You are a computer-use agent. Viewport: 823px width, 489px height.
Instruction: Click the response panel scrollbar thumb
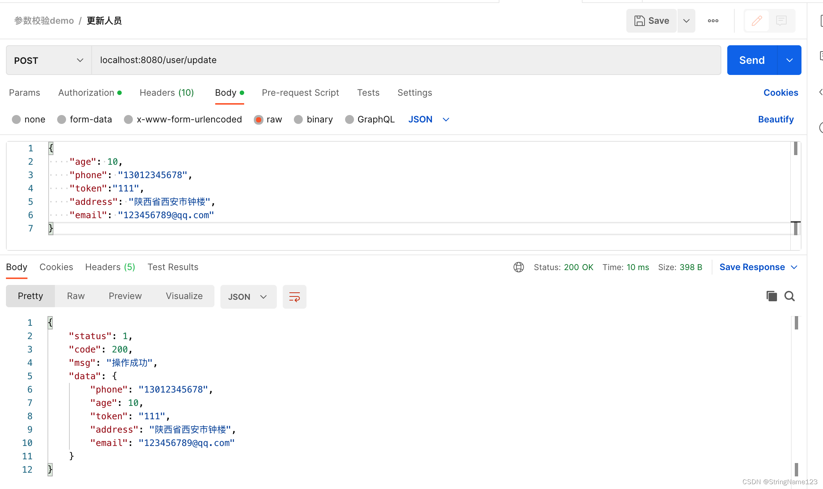pos(796,323)
